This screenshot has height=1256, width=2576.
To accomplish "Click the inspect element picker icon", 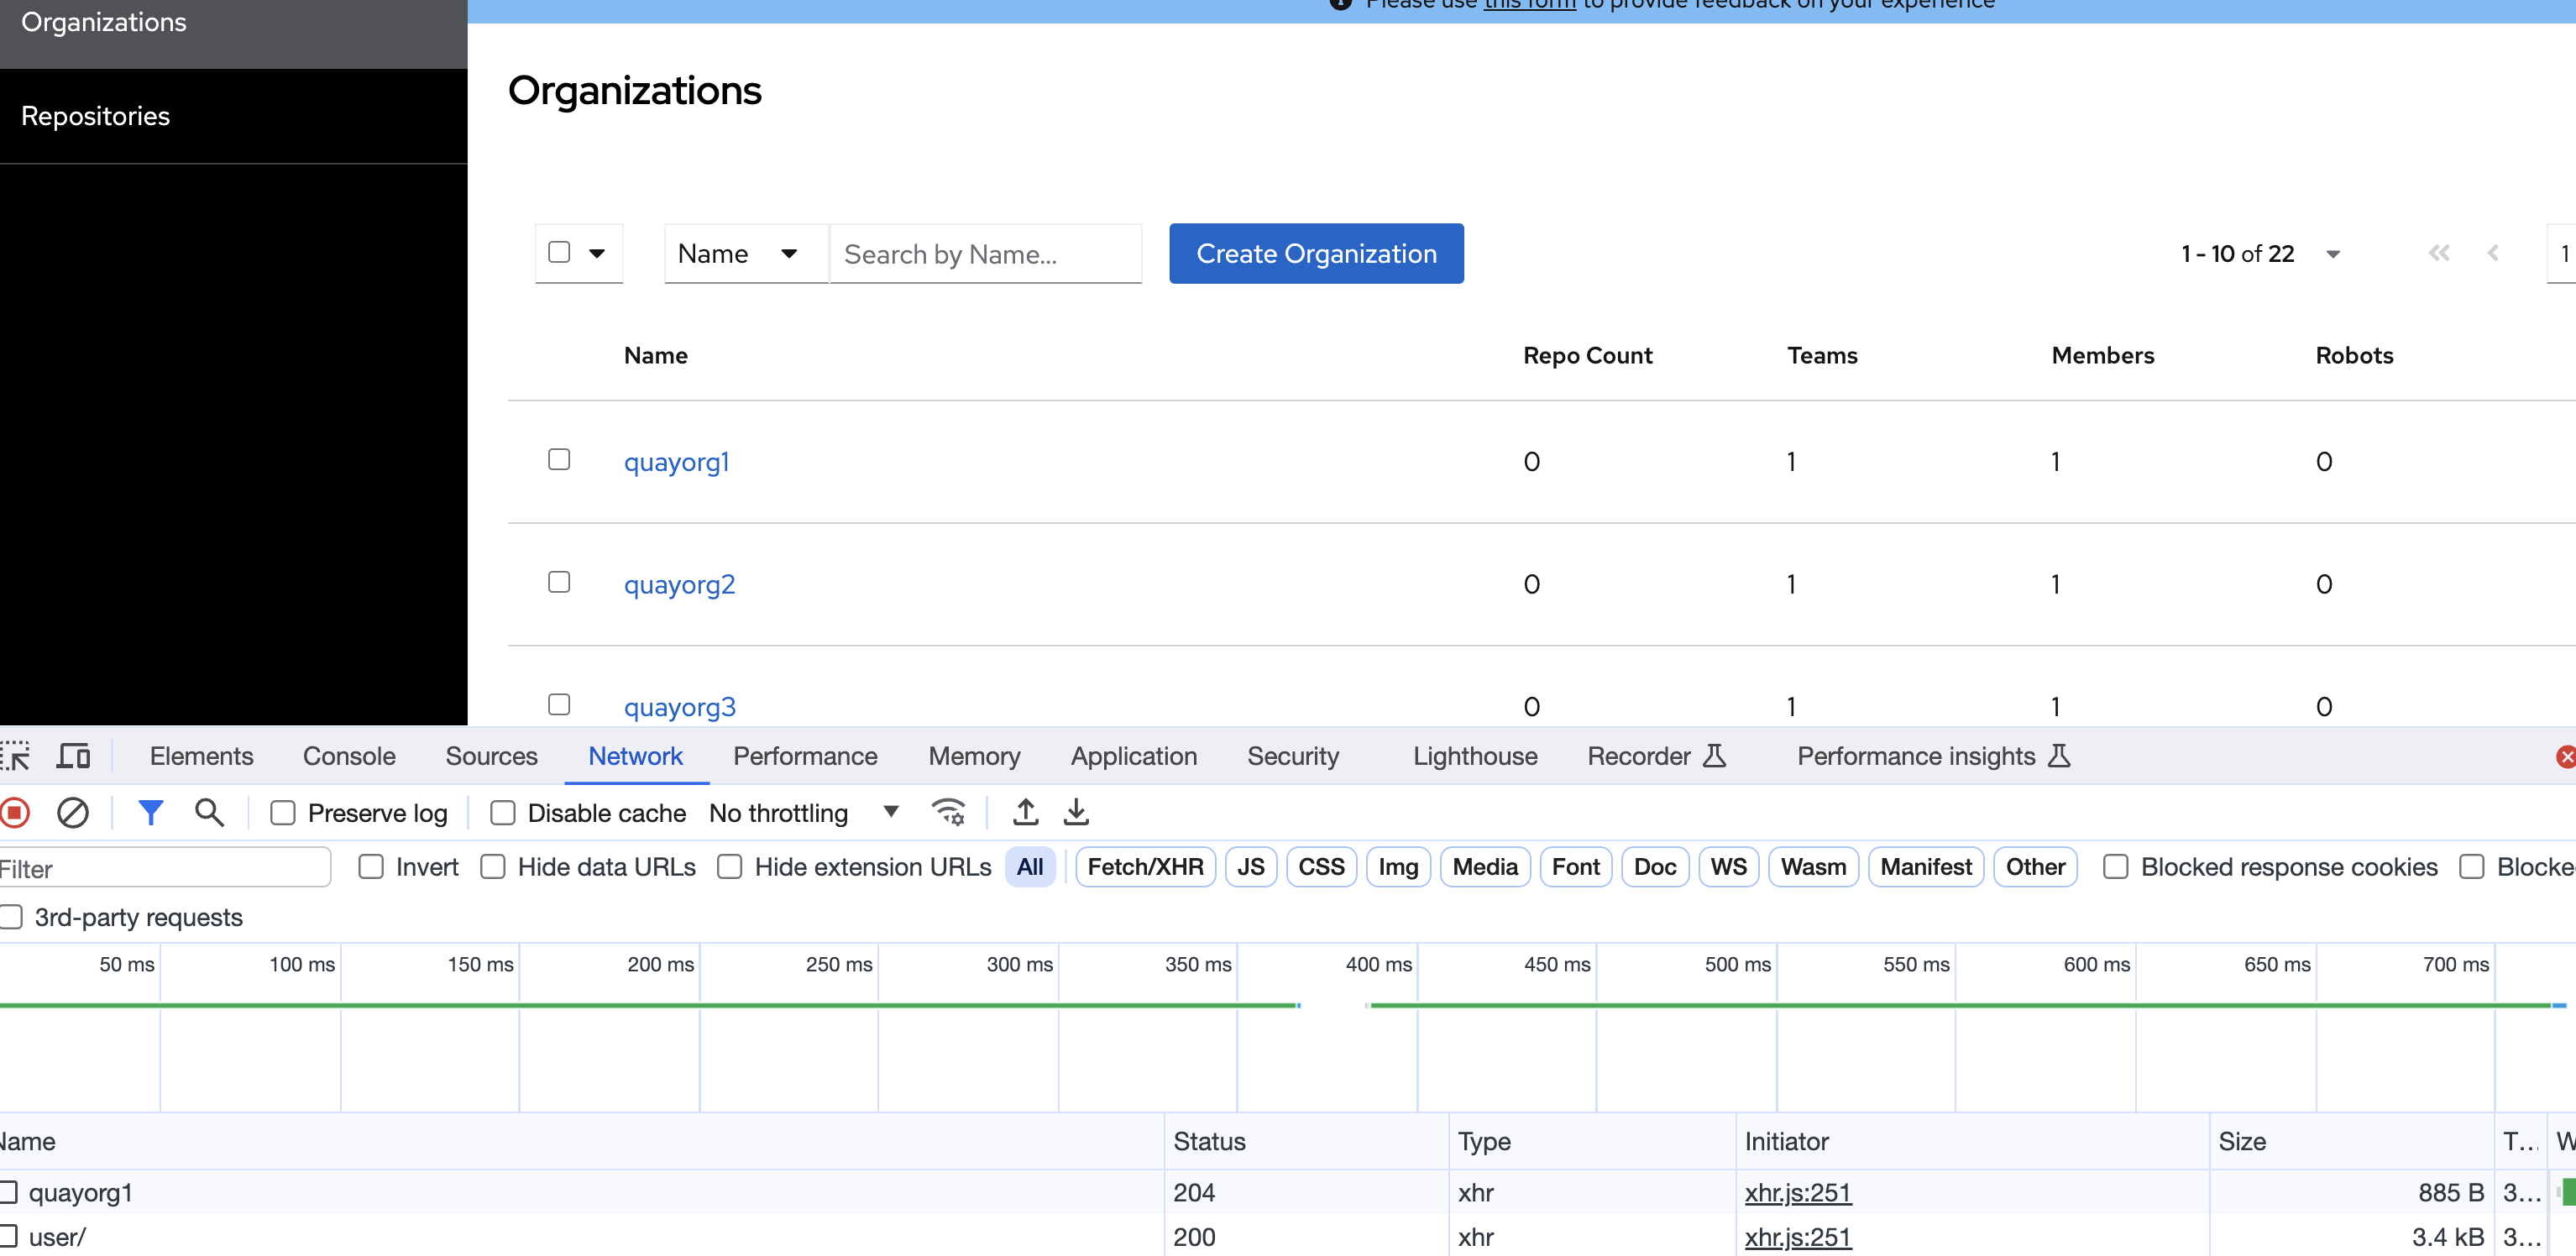I will (x=16, y=756).
